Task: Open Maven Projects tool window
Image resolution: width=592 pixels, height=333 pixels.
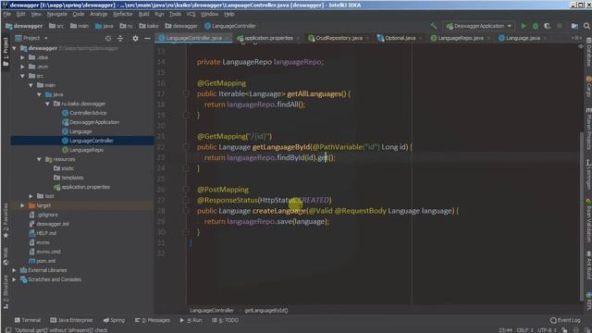Action: point(588,129)
